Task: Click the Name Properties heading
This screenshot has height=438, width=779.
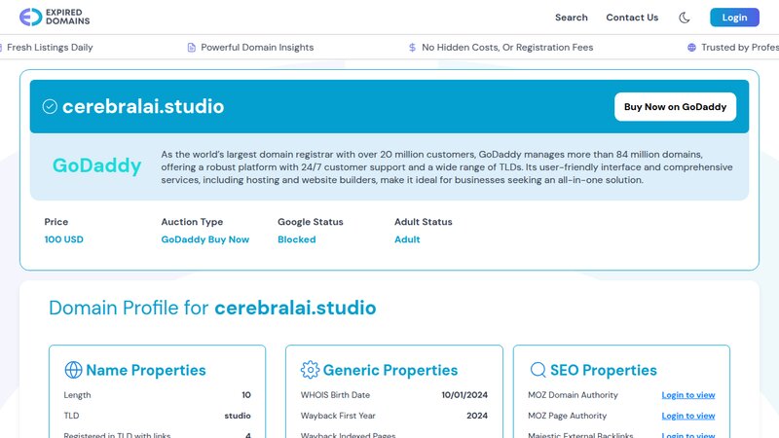Action: [145, 370]
